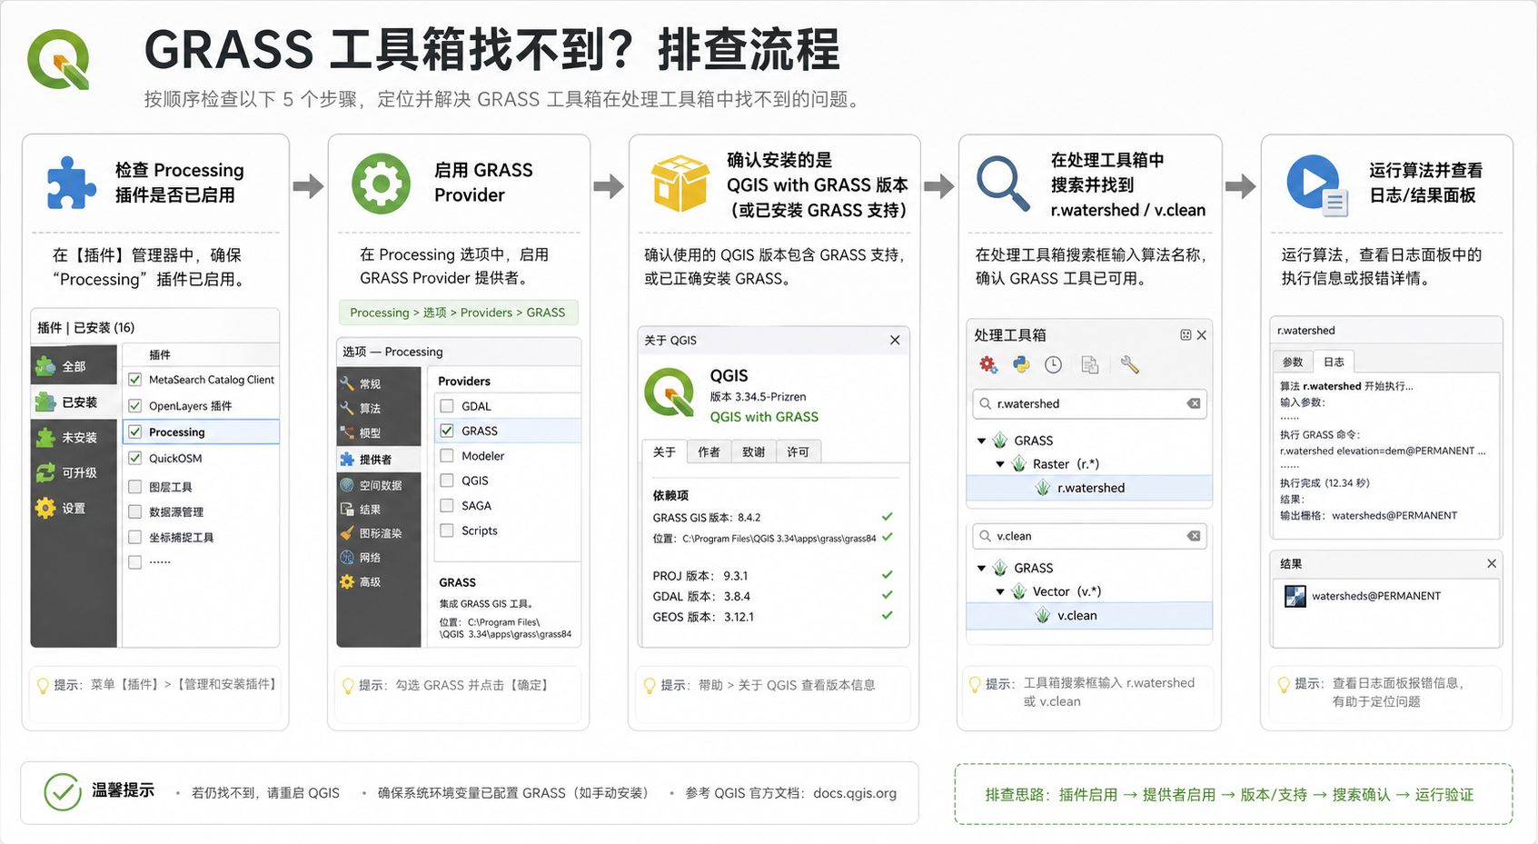Open the 可升级 plugins category
The image size is (1538, 844).
[73, 472]
